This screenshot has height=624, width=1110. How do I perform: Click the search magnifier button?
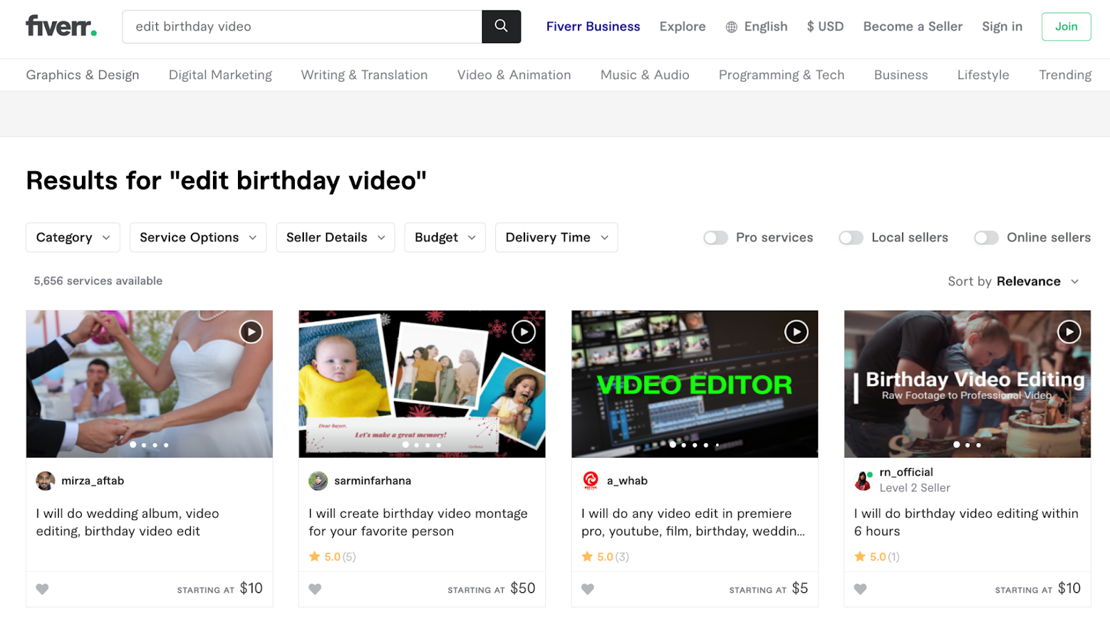[501, 26]
